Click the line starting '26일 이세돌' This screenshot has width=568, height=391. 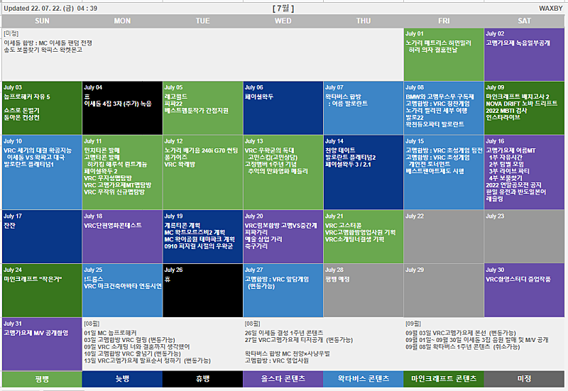point(283,333)
